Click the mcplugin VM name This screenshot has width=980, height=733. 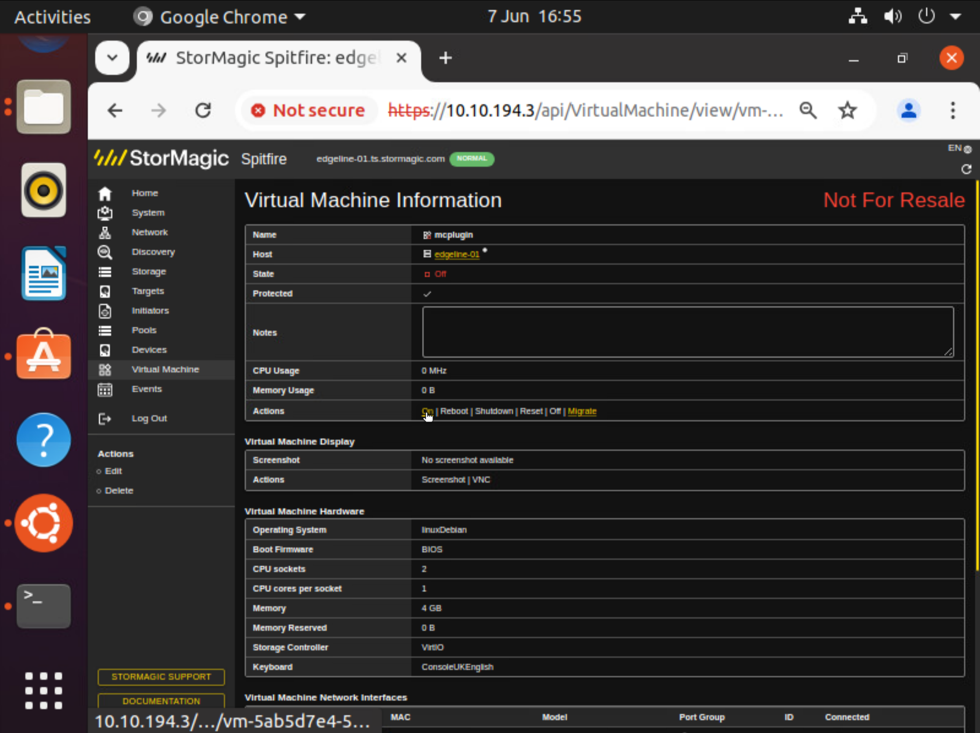tap(453, 235)
